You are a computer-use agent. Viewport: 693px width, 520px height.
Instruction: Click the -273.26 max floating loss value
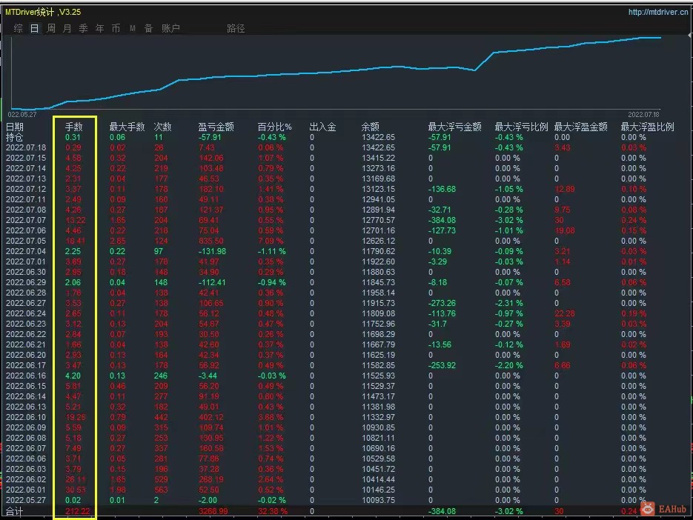[x=442, y=303]
